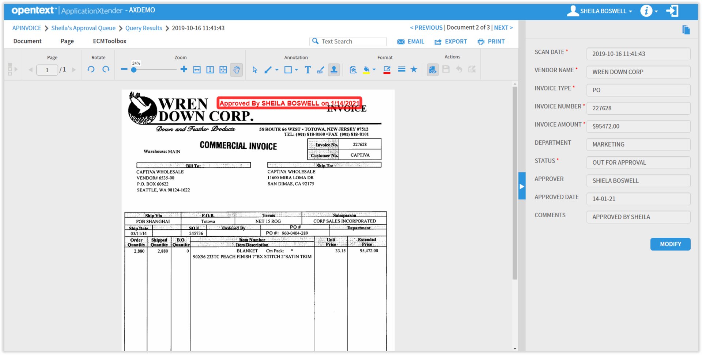Expand the thumbnail panel toggle

click(12, 69)
